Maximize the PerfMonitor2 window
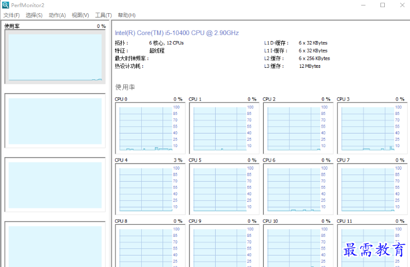This screenshot has width=410, height=267. point(383,5)
